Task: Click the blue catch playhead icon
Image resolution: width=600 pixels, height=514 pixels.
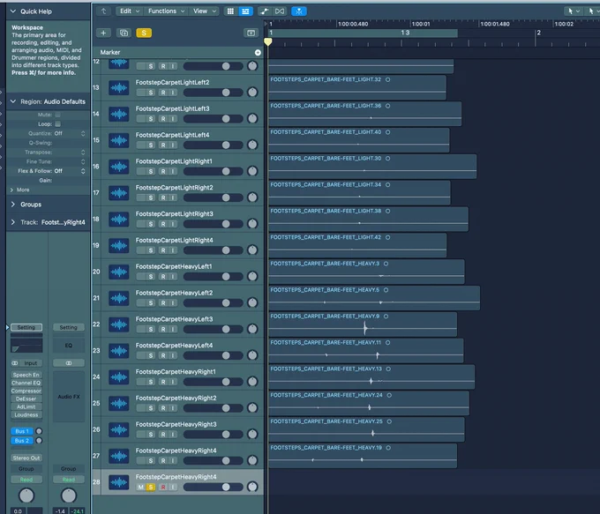Action: pos(299,11)
